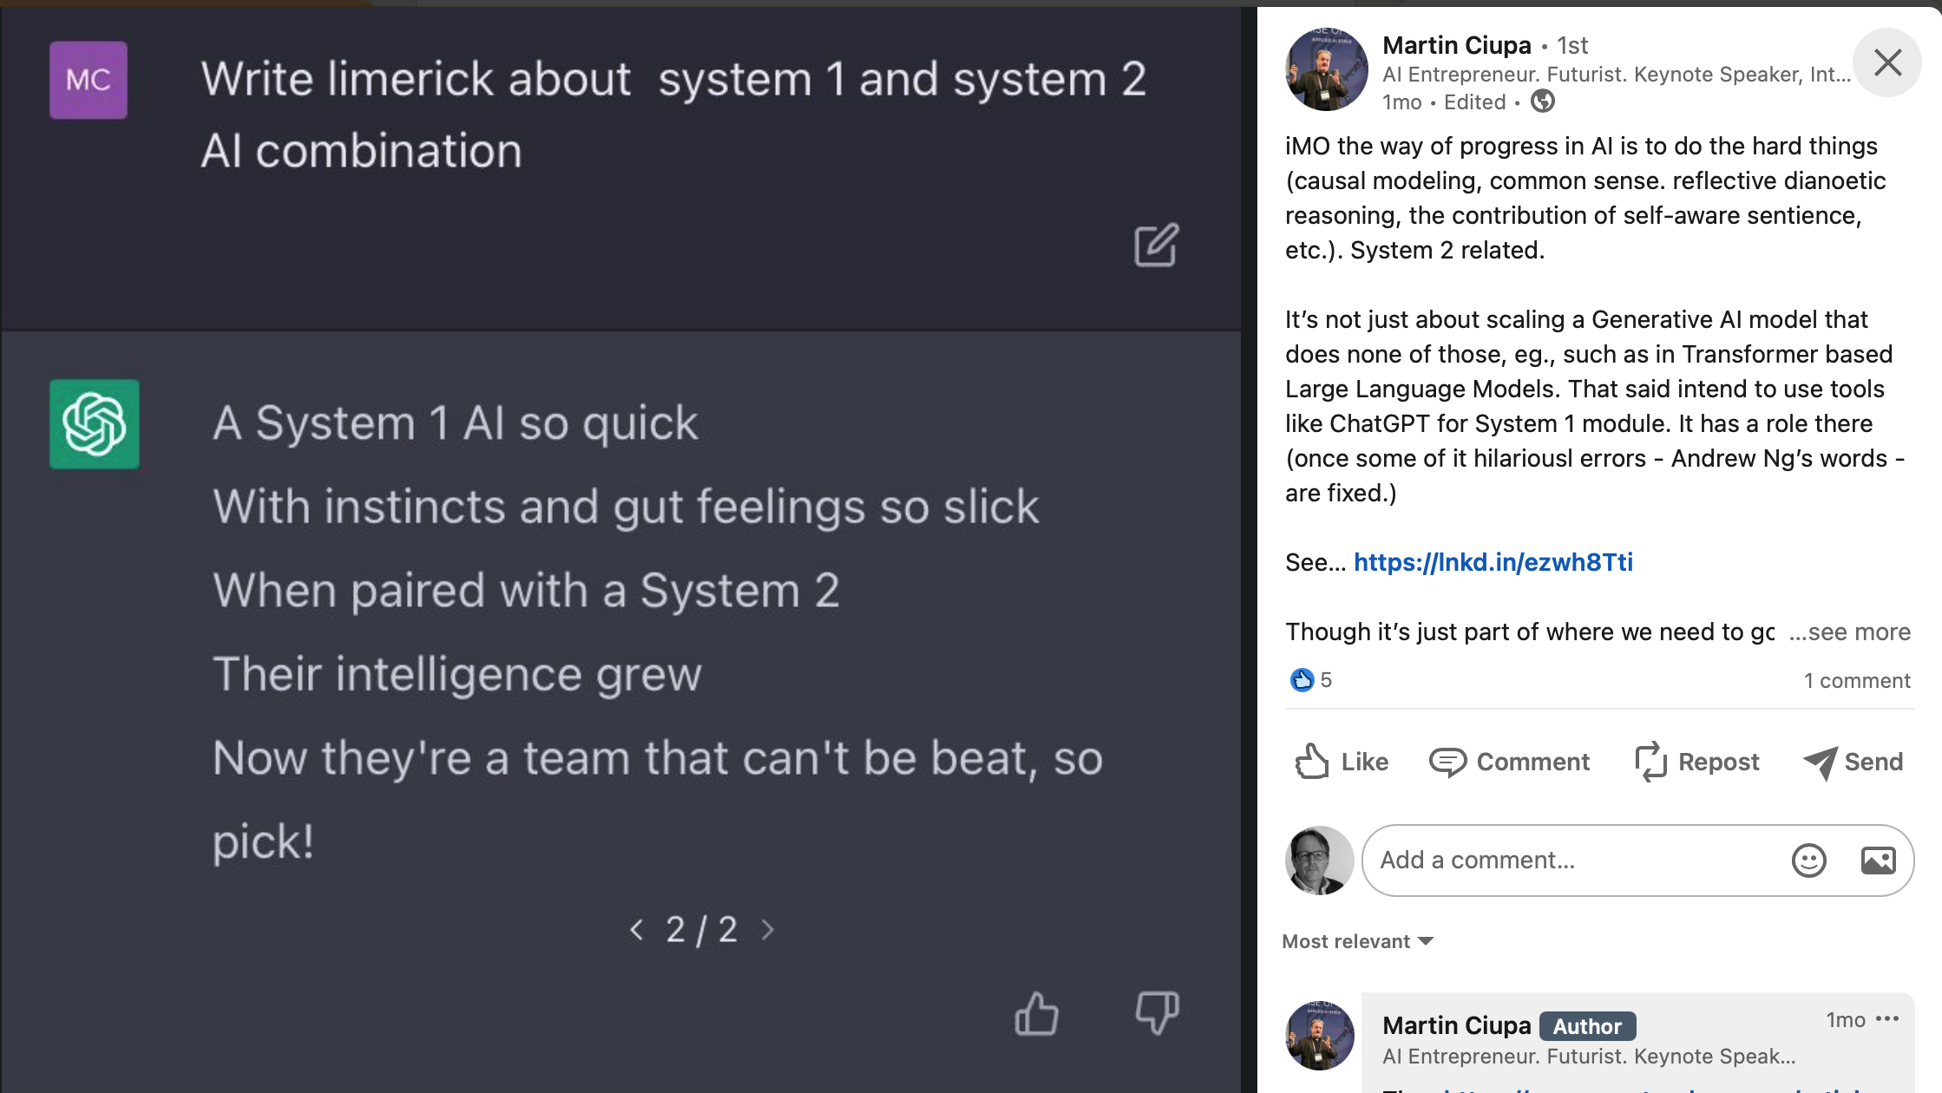Open emoji picker in comment box

1808,861
